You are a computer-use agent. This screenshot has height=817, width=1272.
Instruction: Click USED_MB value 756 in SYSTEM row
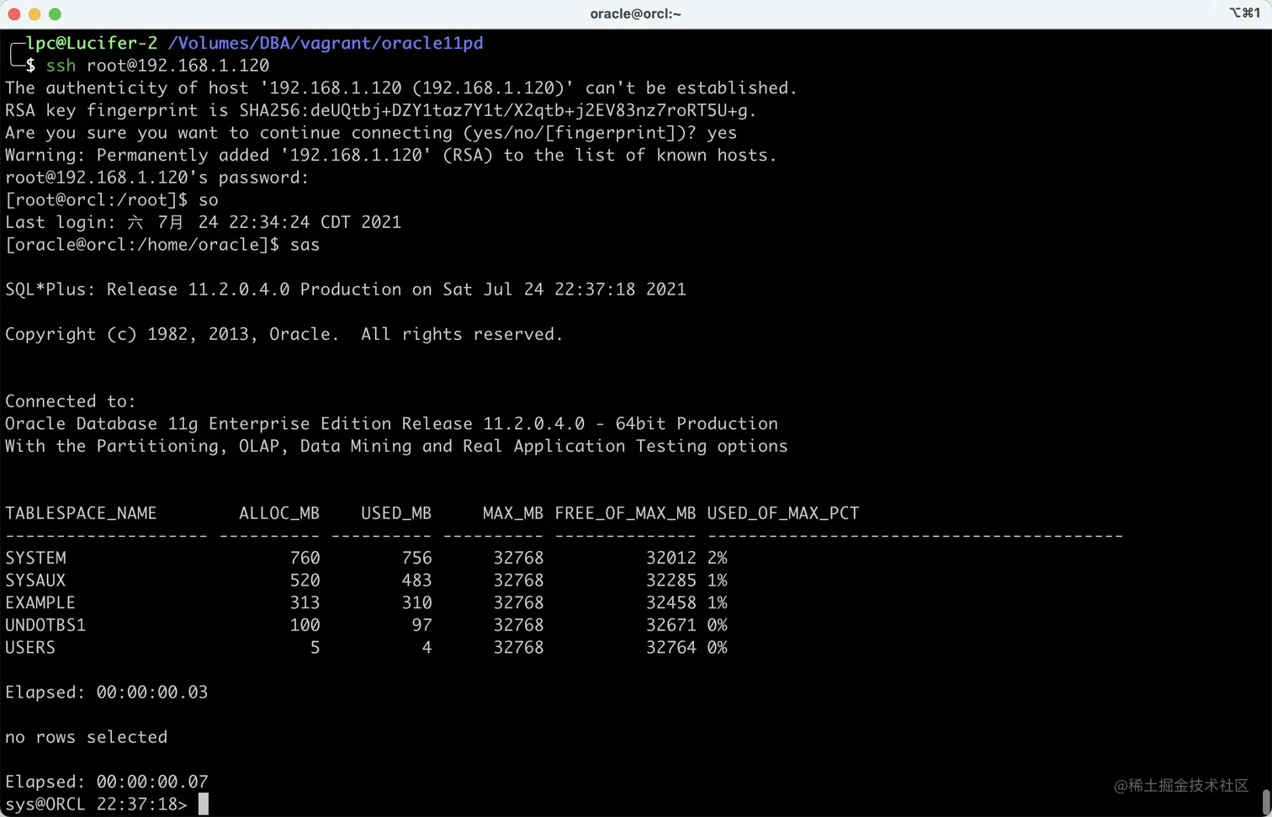click(416, 558)
